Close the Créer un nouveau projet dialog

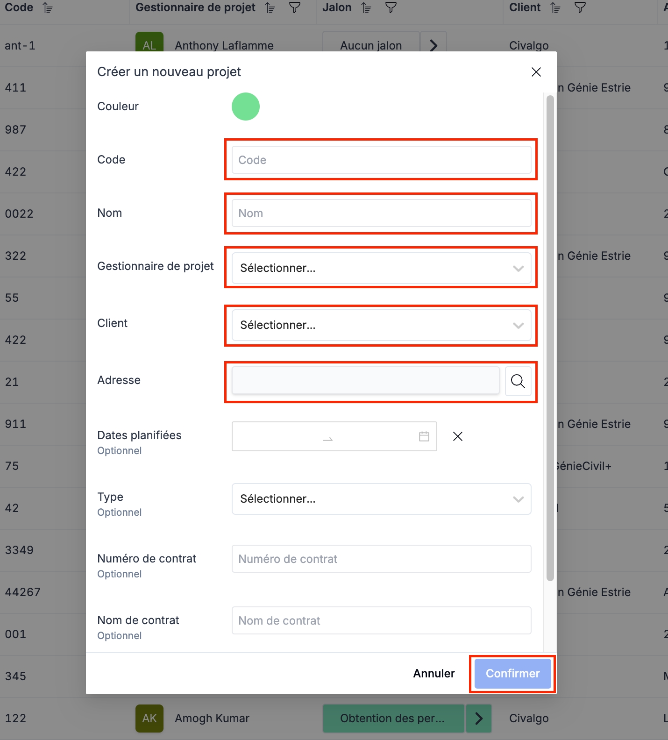tap(536, 72)
